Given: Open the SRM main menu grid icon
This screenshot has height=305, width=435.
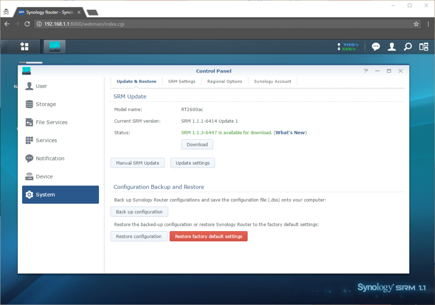Looking at the screenshot, I should 24,46.
